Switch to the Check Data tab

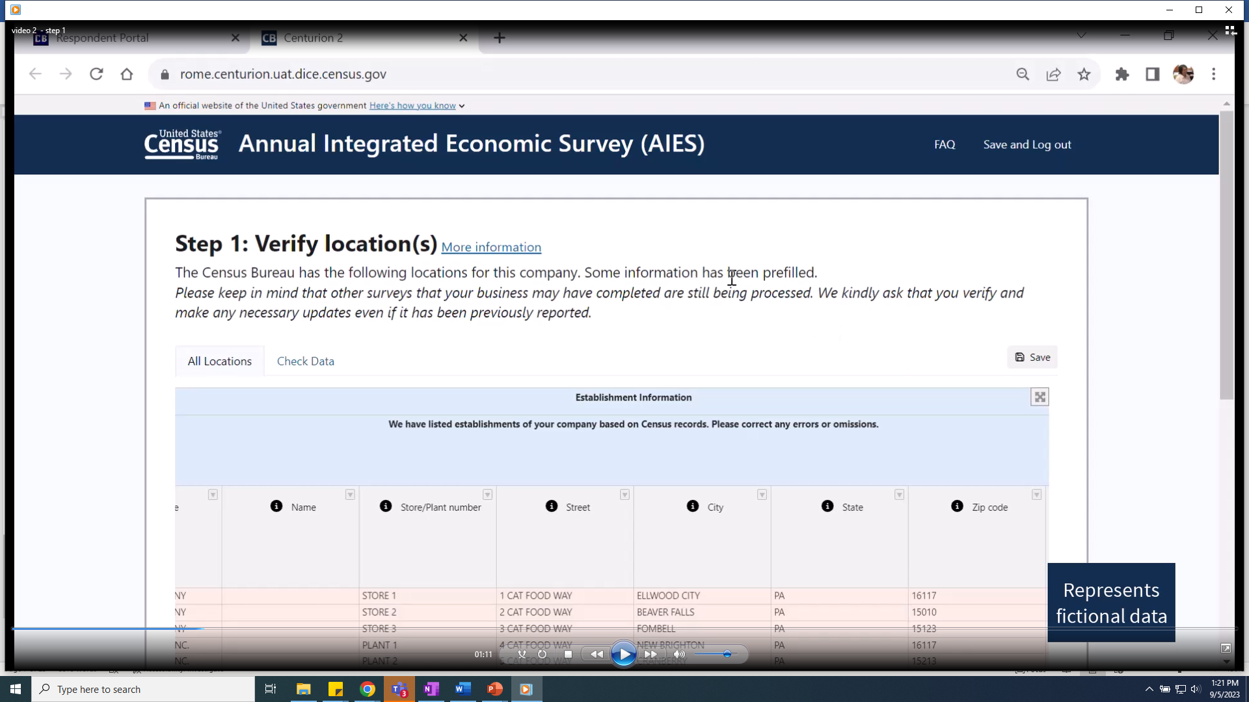click(305, 361)
